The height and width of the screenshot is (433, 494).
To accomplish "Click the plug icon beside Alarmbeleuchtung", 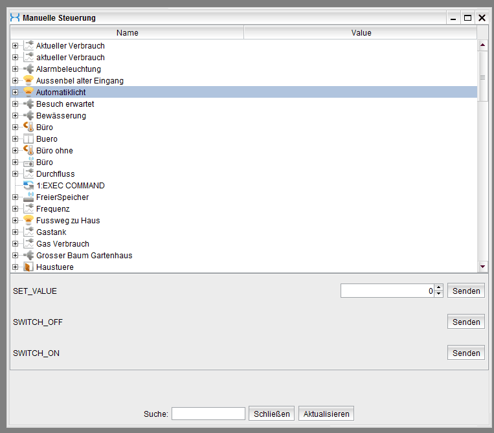I will click(x=28, y=69).
